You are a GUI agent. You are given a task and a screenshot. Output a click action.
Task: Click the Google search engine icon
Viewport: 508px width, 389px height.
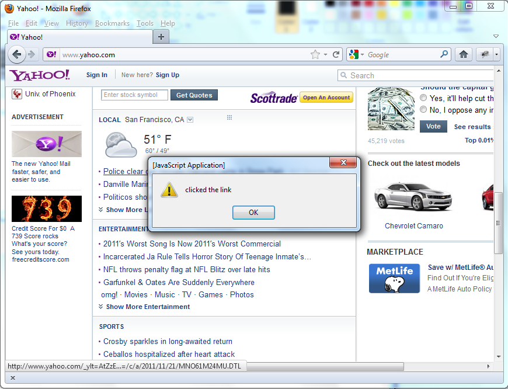(x=354, y=54)
